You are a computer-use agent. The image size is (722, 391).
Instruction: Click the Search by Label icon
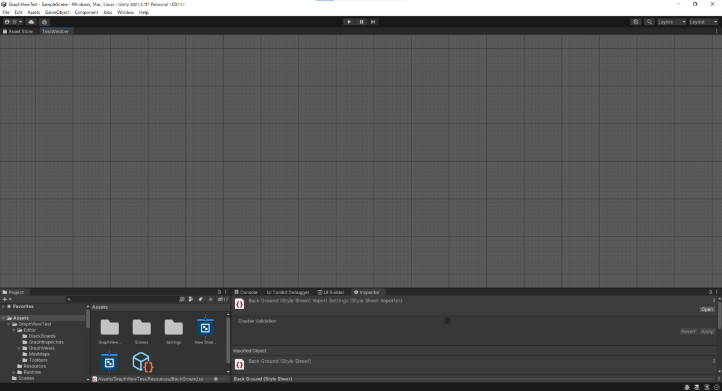tap(200, 299)
